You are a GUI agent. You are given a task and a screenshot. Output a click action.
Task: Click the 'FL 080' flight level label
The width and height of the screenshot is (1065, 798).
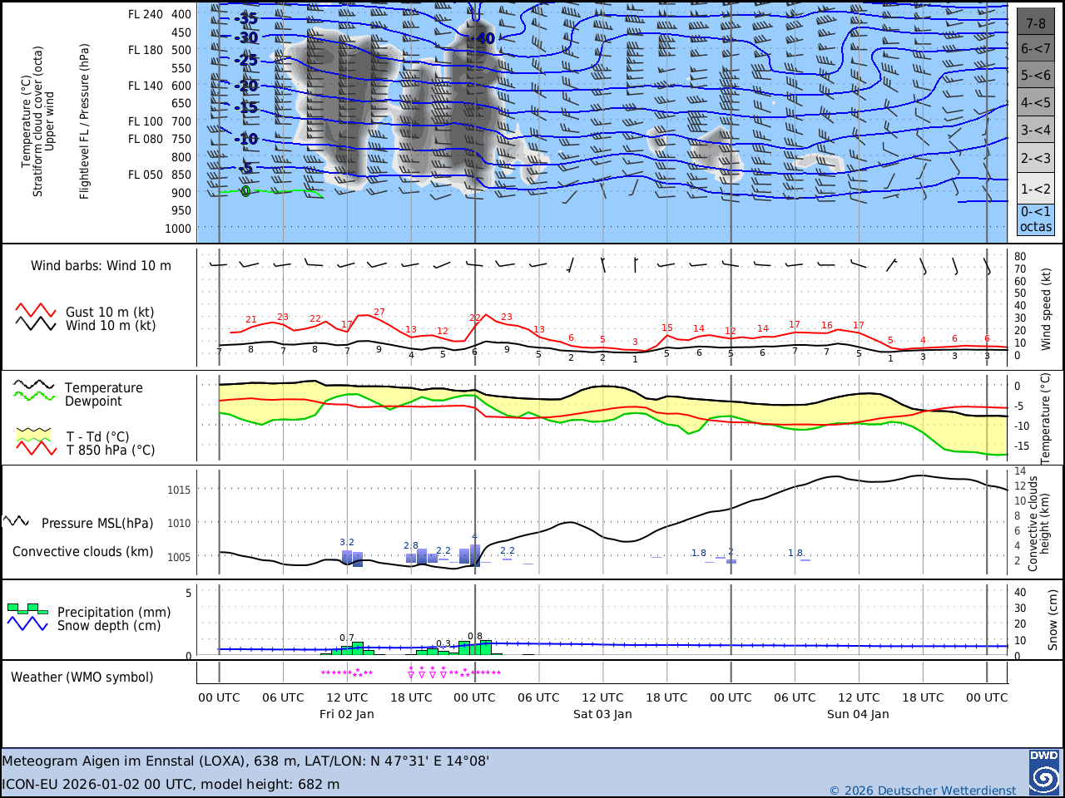coord(146,140)
